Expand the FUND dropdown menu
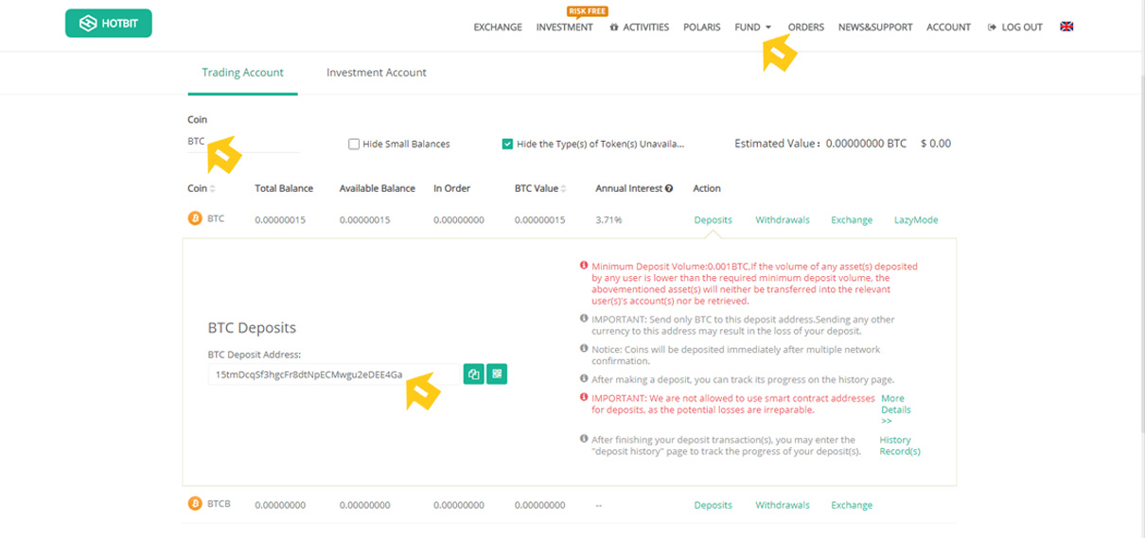Image resolution: width=1145 pixels, height=538 pixels. click(x=752, y=26)
